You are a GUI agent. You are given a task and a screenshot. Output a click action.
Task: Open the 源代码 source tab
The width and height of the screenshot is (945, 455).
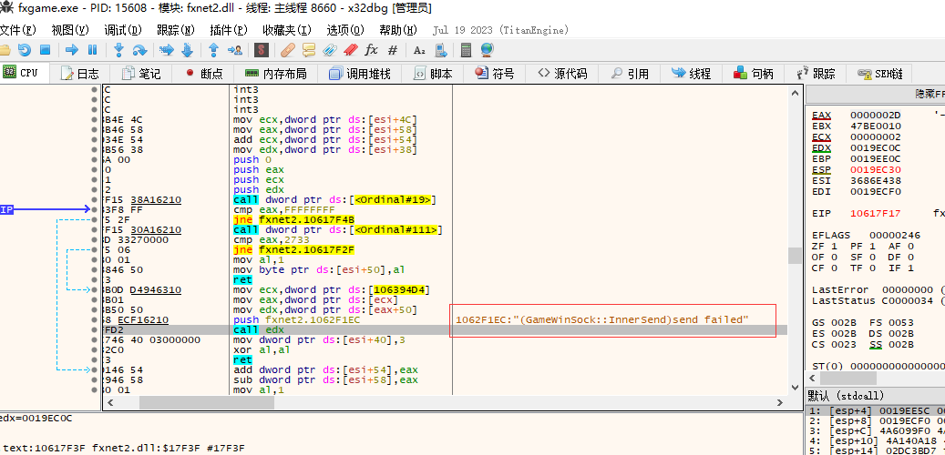[562, 74]
